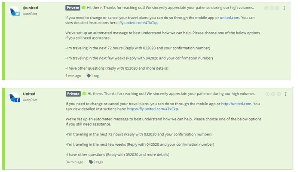Screen dimensions: 300x172
Task: Click the green bot icon in Twitter message
Action: [84, 8]
